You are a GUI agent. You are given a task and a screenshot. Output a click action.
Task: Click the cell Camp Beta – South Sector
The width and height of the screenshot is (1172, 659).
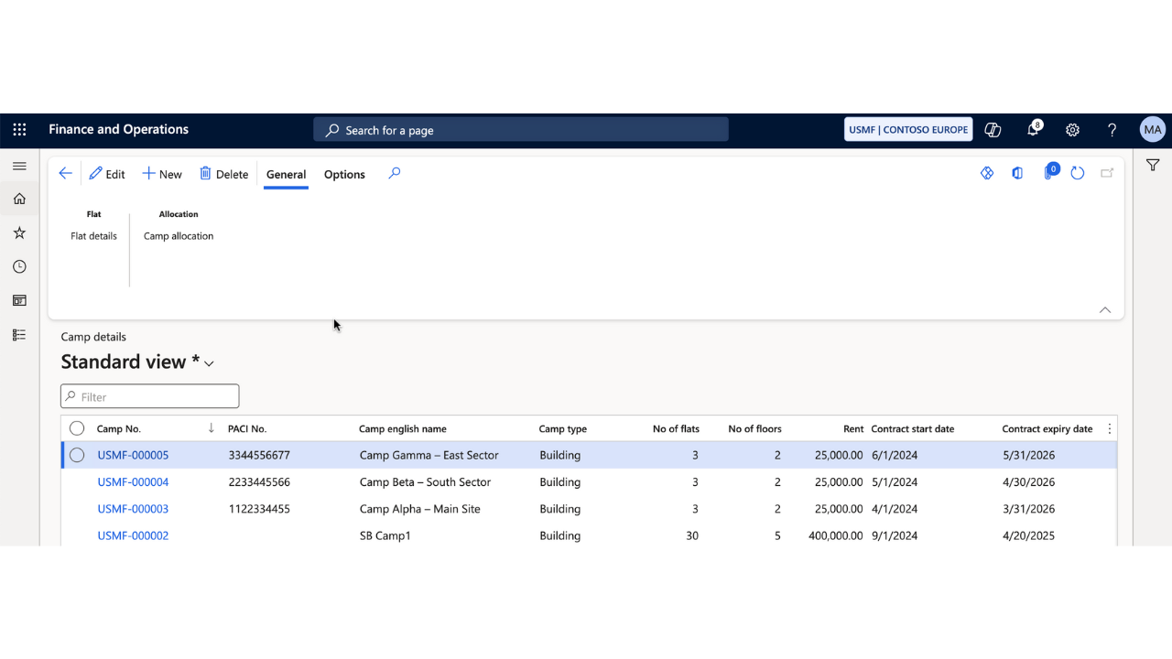point(425,482)
